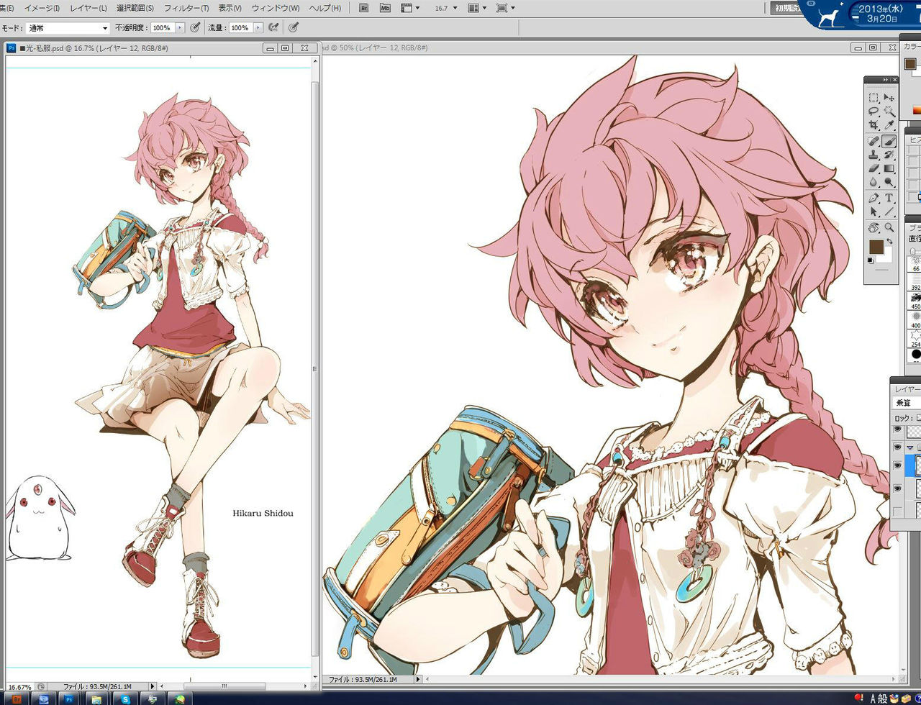Screen dimensions: 921x705
Task: Open the opacity slider arrow for 不透明度
Action: [180, 28]
